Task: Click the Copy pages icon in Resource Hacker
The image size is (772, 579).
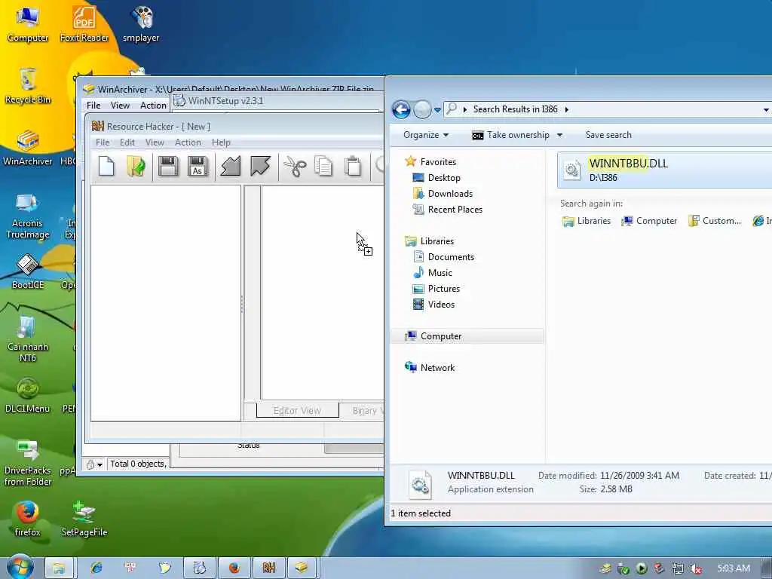Action: (x=323, y=166)
